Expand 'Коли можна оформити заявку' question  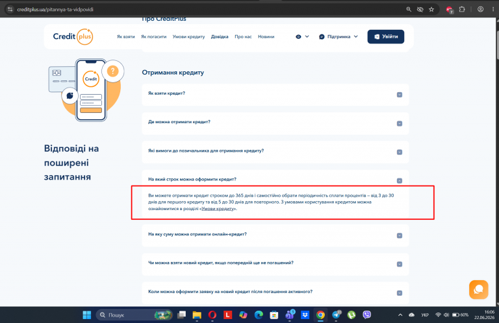pos(275,293)
